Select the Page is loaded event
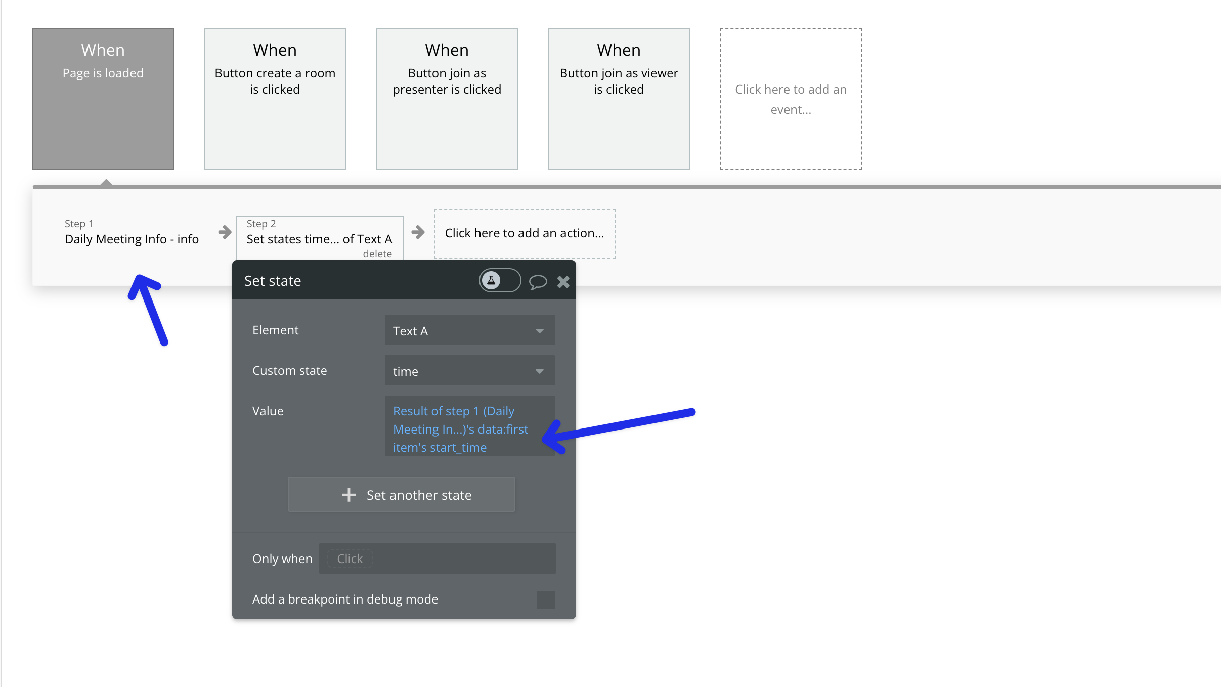The height and width of the screenshot is (687, 1221). coord(103,99)
